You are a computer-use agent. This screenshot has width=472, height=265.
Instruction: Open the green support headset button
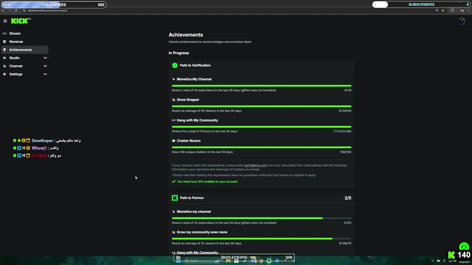[464, 247]
